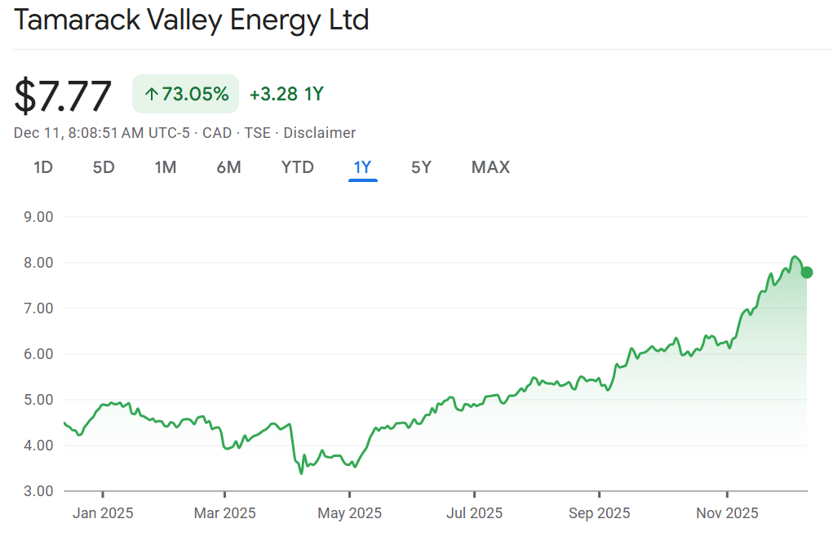The image size is (833, 541).
Task: Click the May 2025 axis label
Action: [x=349, y=513]
